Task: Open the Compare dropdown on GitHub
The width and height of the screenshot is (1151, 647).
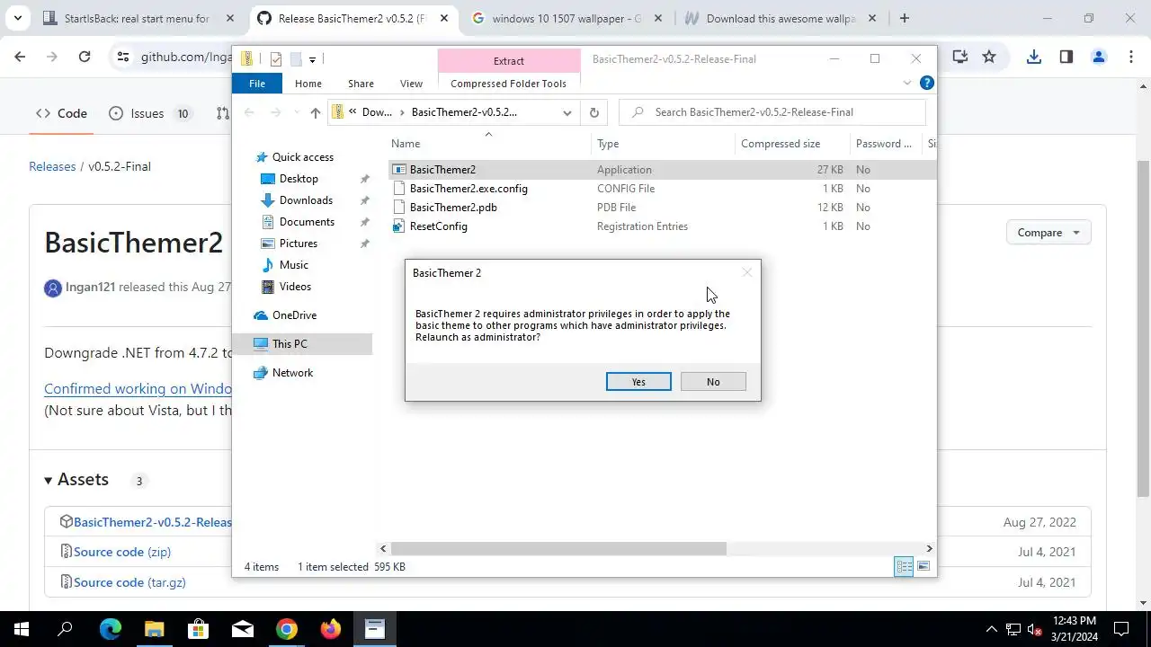Action: tap(1048, 233)
